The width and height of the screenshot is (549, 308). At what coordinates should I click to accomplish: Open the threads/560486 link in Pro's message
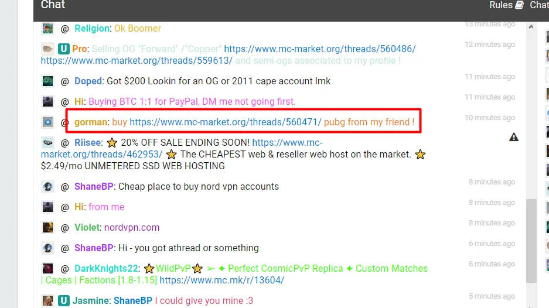coord(320,49)
